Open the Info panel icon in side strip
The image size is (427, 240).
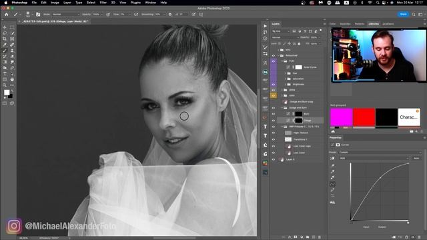[266, 39]
